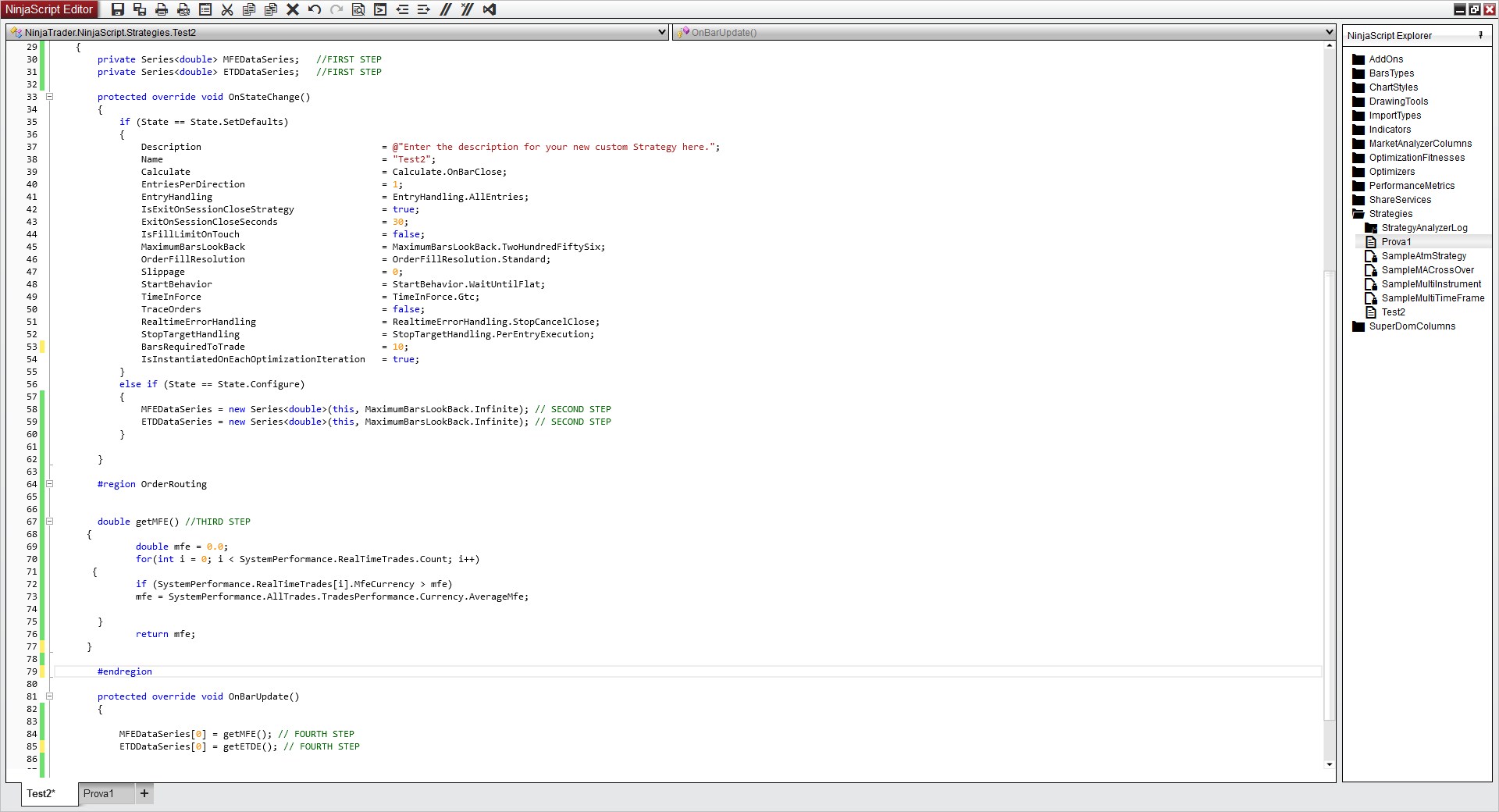Select the SampleMultiInstrument file
The image size is (1499, 812).
(x=1431, y=284)
